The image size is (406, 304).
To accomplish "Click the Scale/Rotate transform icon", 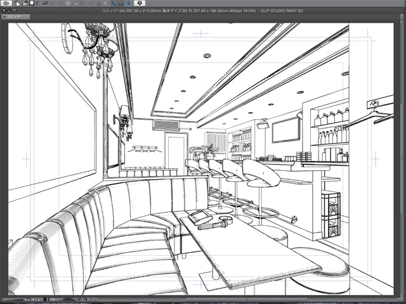I will tap(82, 3).
